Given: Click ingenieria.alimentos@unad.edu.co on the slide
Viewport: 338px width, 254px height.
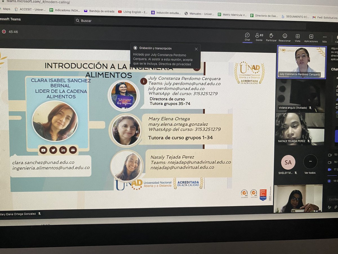Looking at the screenshot, I should point(51,168).
